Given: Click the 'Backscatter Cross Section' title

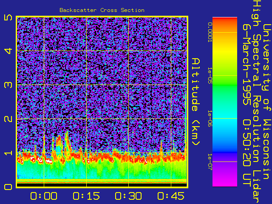Looking at the screenshot, I should pyautogui.click(x=102, y=10).
